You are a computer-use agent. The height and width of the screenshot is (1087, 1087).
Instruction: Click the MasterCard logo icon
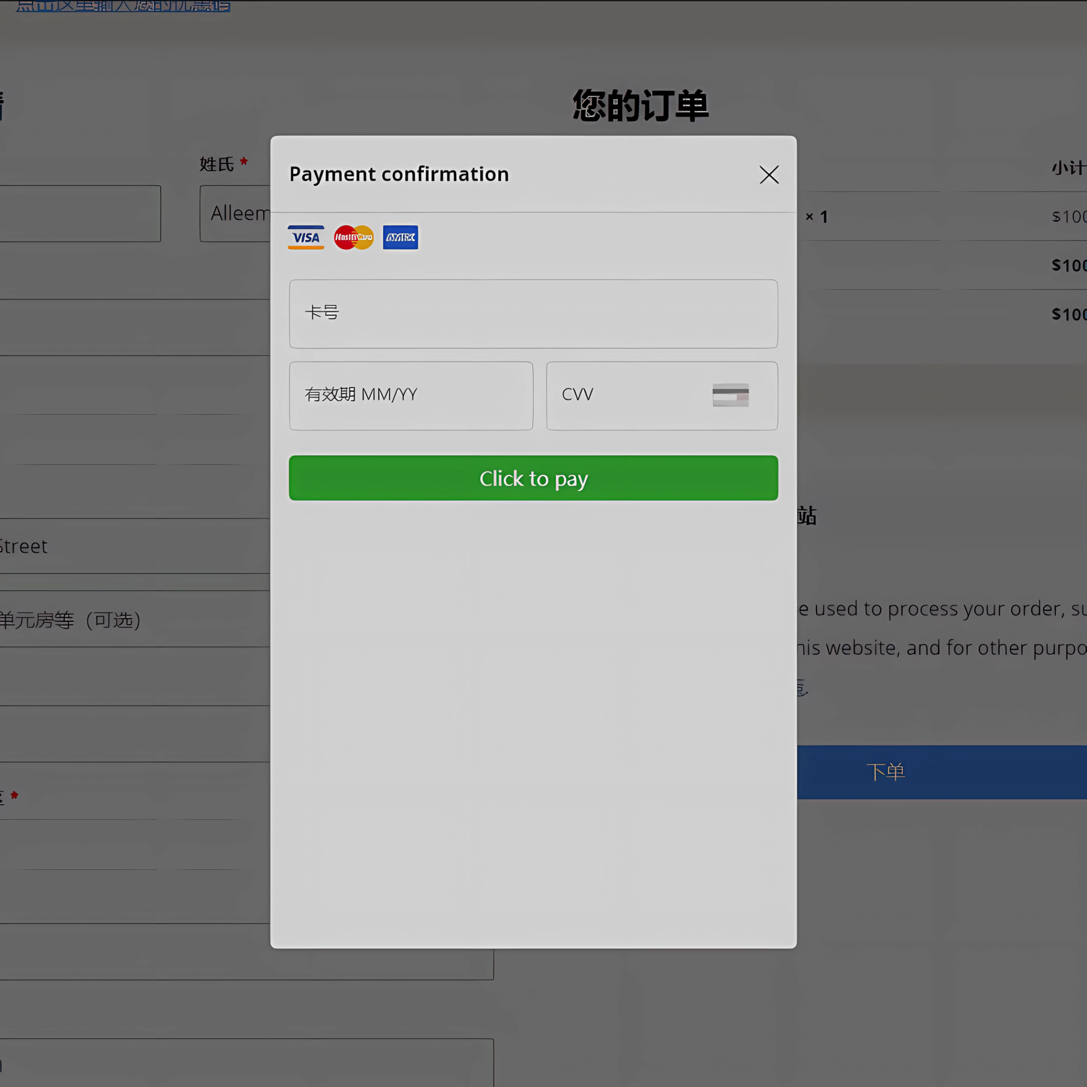pos(354,237)
